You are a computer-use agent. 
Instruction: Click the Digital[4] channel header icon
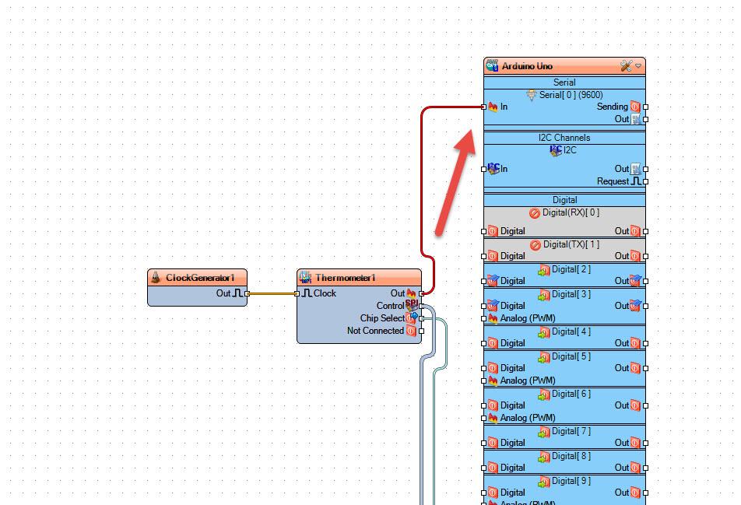tap(544, 332)
